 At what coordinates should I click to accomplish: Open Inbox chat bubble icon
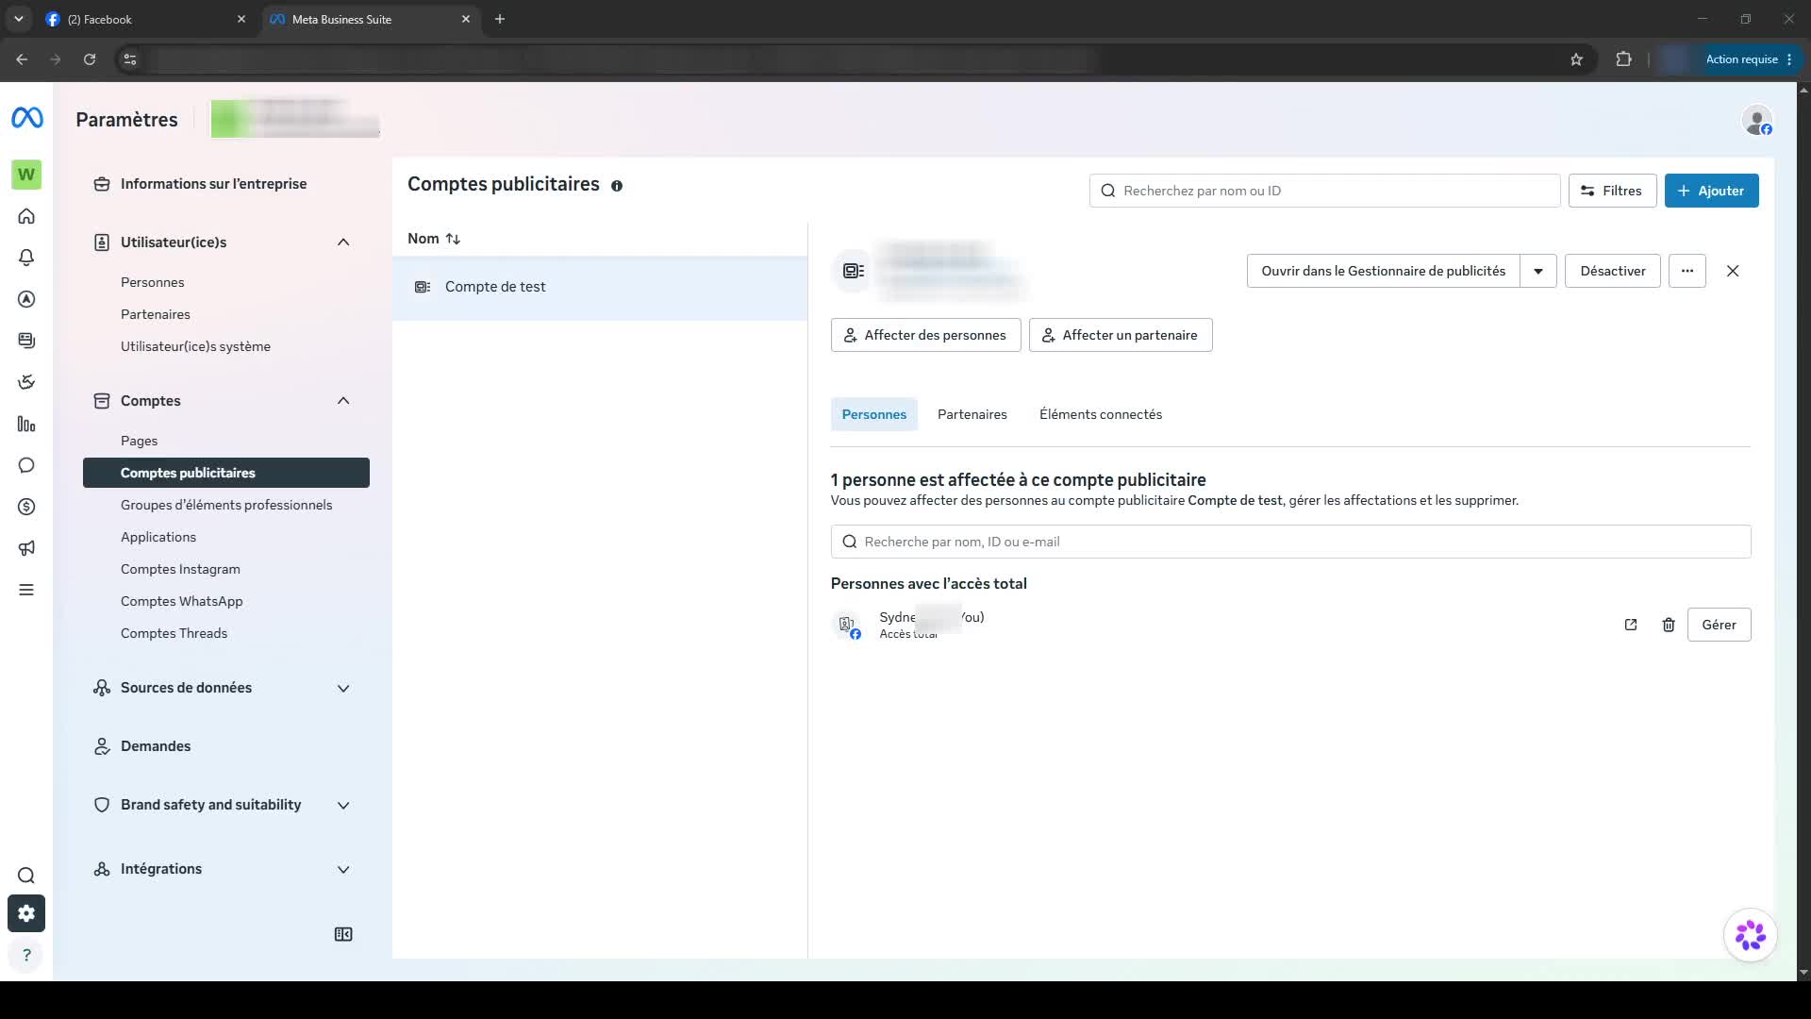(x=26, y=465)
